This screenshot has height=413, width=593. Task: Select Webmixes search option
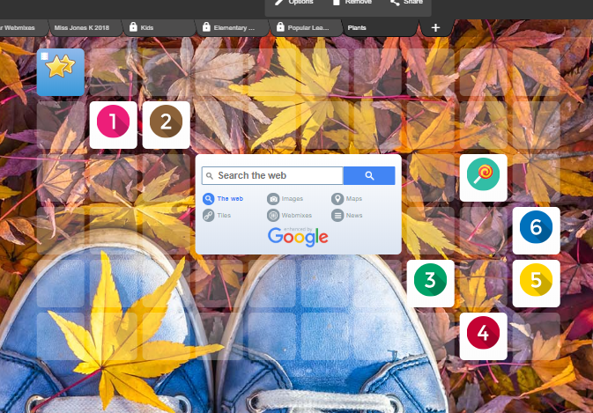coord(289,216)
